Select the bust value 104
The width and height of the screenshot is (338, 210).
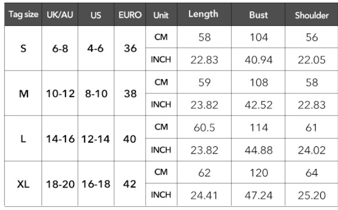(258, 37)
